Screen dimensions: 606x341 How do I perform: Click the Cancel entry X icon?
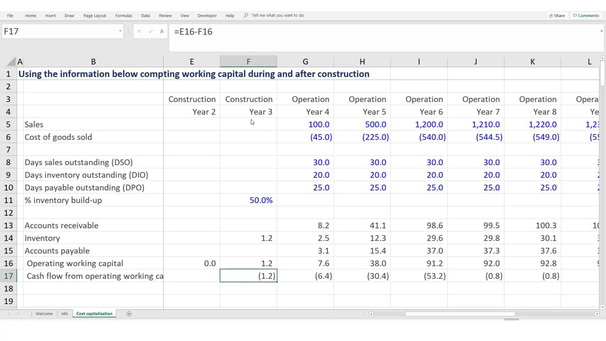pyautogui.click(x=139, y=31)
